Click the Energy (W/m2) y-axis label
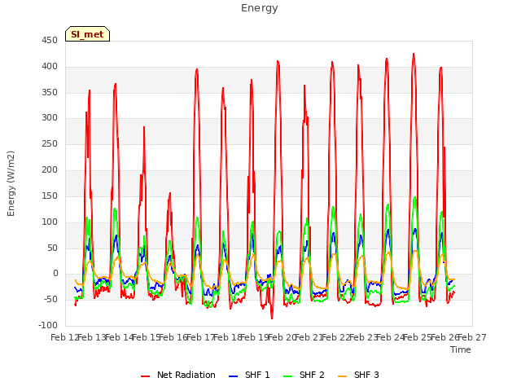Image resolution: width=521 pixels, height=391 pixels. 11,183
